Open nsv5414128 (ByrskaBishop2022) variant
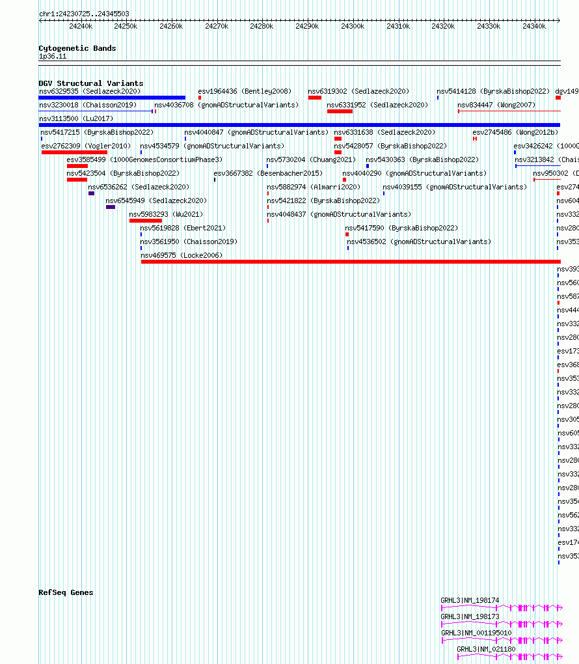The image size is (579, 664). pyautogui.click(x=493, y=91)
